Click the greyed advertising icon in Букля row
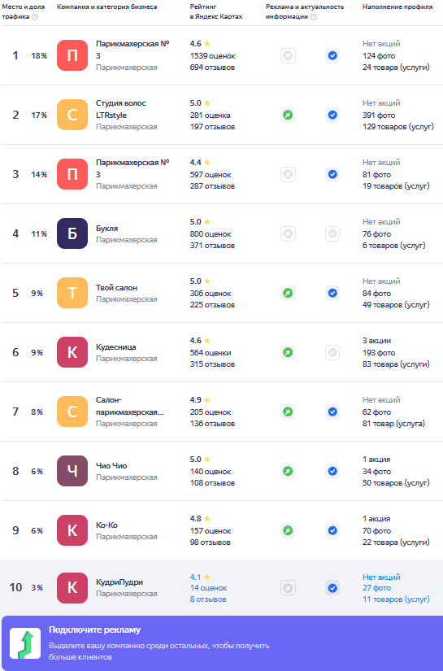This screenshot has height=671, width=443. (x=288, y=233)
